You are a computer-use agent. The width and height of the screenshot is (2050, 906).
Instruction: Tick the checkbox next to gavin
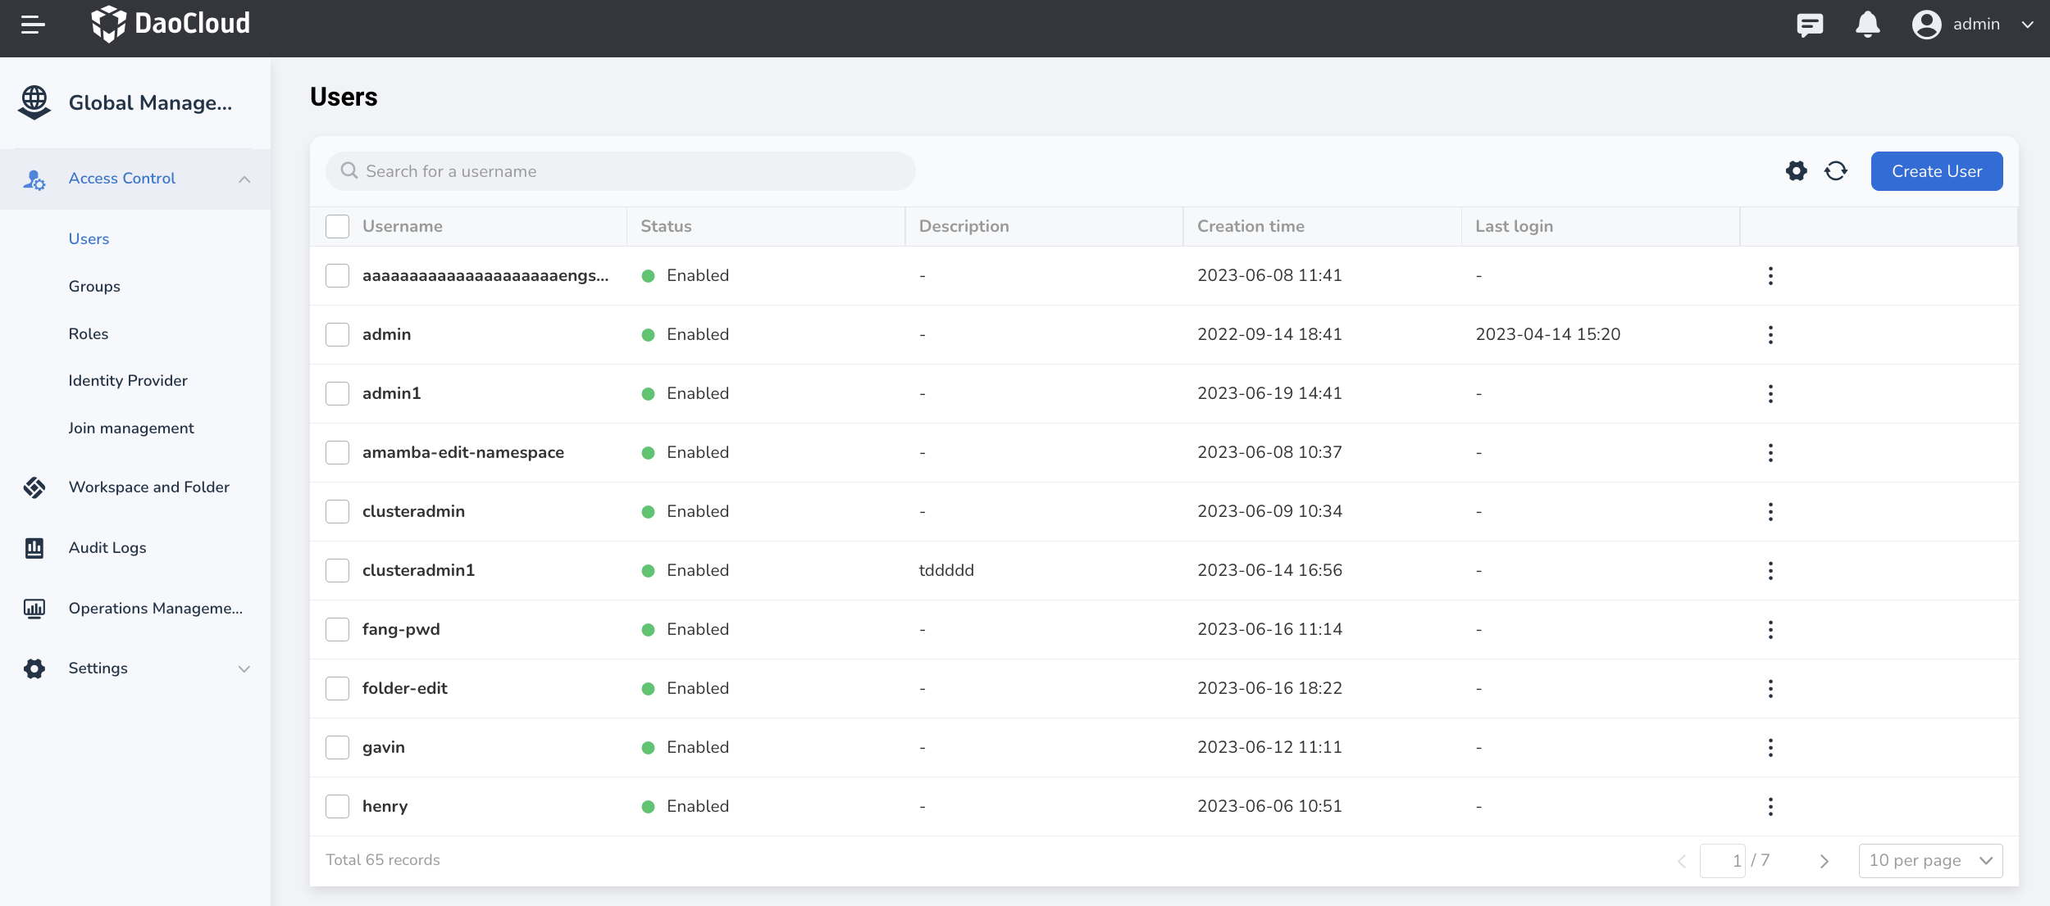point(338,748)
